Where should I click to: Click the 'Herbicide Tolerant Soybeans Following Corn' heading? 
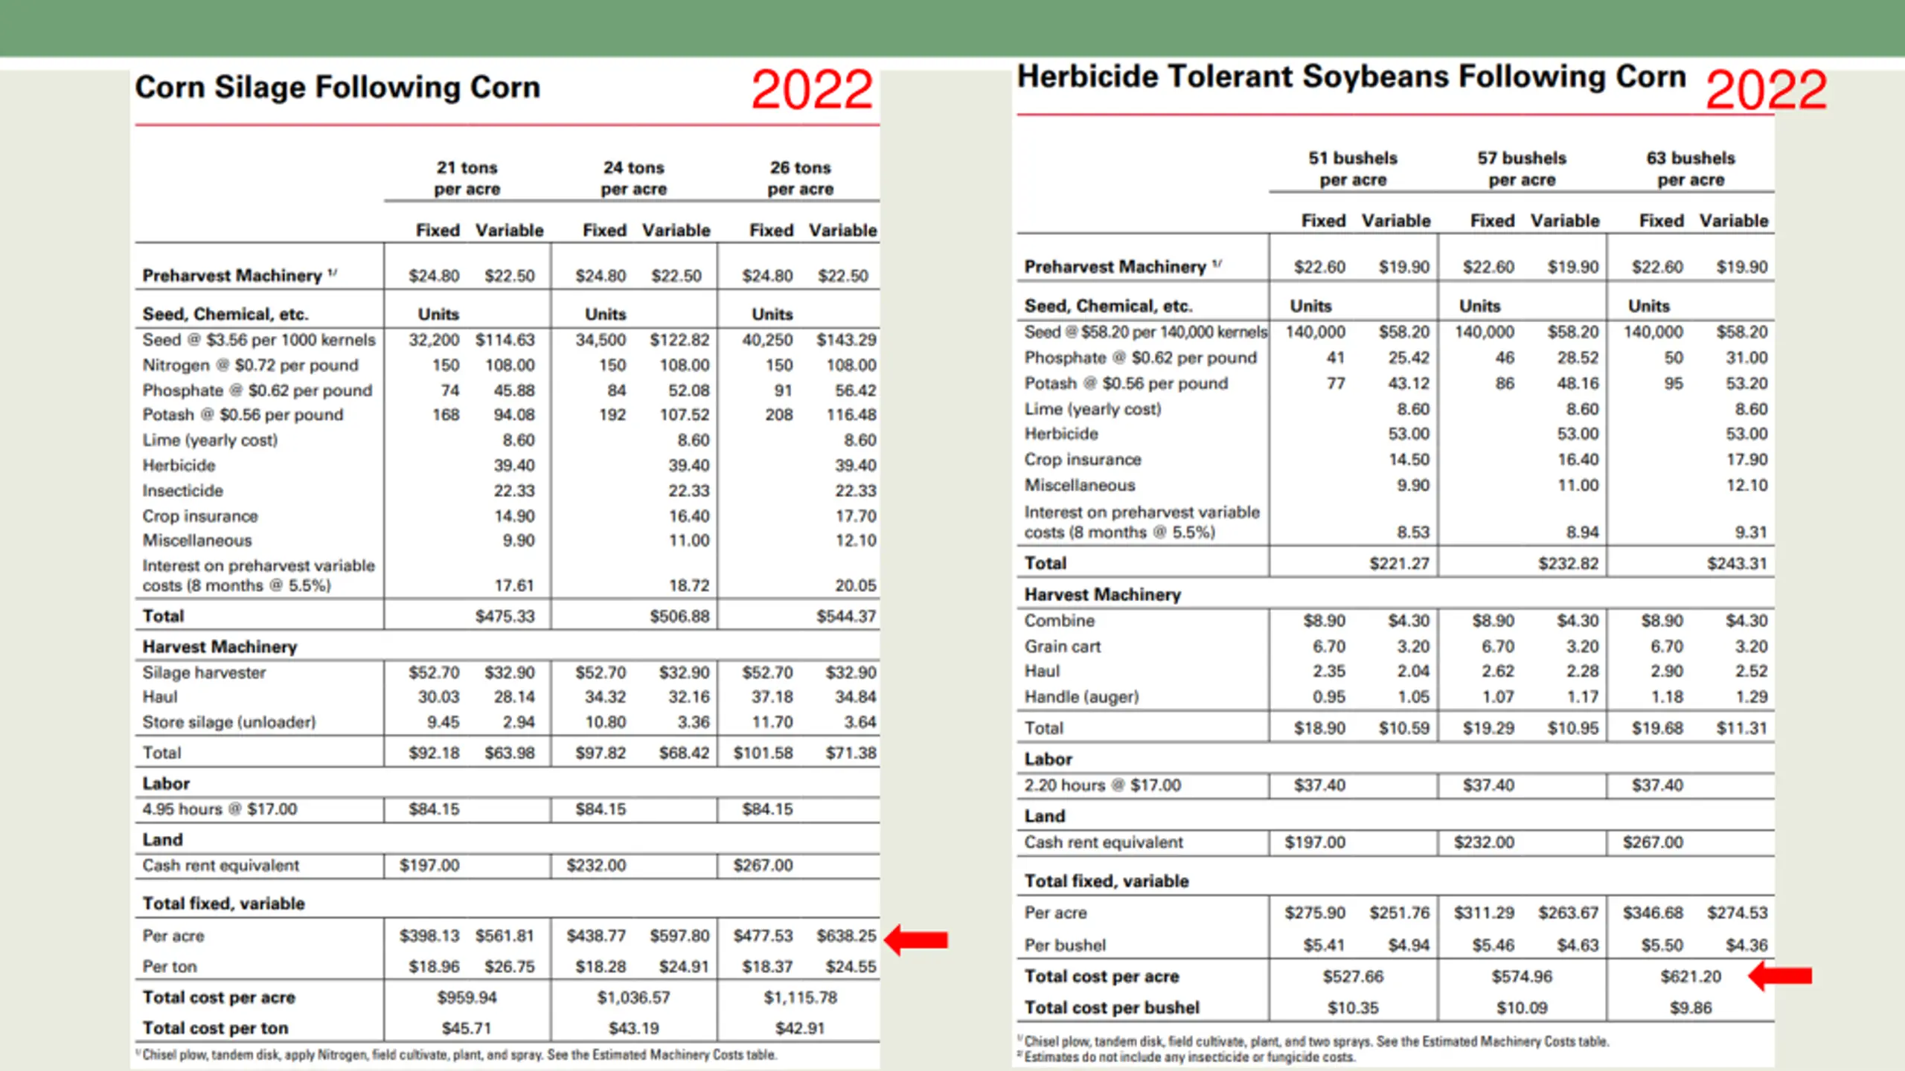click(1351, 77)
